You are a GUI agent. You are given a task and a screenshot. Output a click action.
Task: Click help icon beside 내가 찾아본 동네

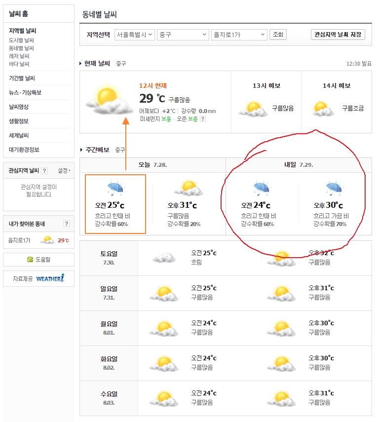coord(67,224)
